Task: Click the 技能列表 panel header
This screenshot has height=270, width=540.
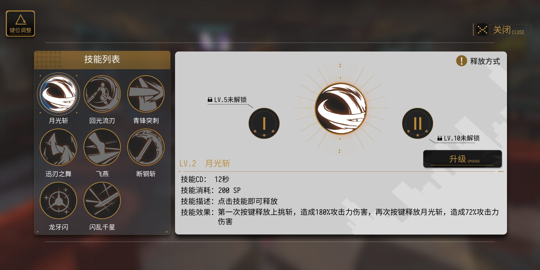Action: 102,60
